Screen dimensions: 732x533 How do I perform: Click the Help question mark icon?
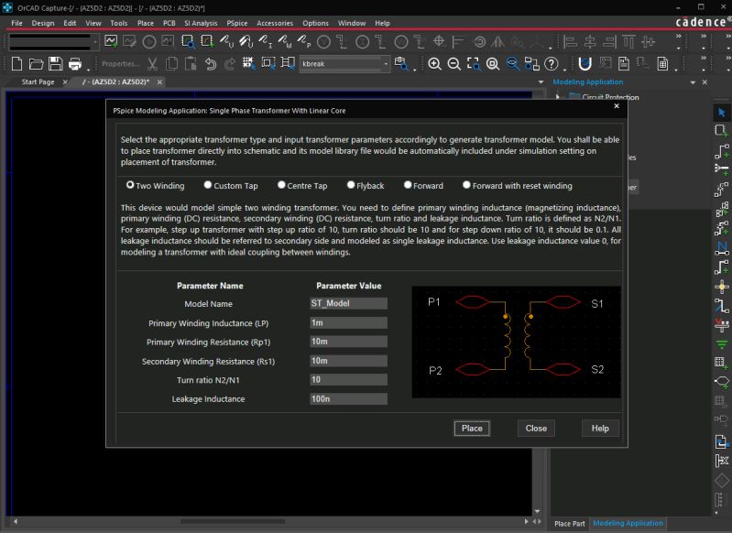point(552,63)
